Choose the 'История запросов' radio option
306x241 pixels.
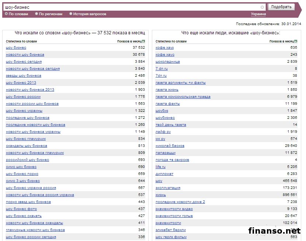(x=71, y=14)
